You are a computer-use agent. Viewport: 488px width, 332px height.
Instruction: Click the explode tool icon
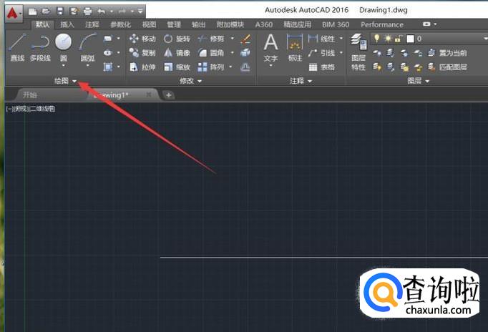tap(245, 52)
